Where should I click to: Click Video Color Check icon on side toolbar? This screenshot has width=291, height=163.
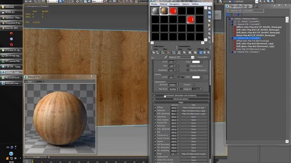(x=209, y=25)
